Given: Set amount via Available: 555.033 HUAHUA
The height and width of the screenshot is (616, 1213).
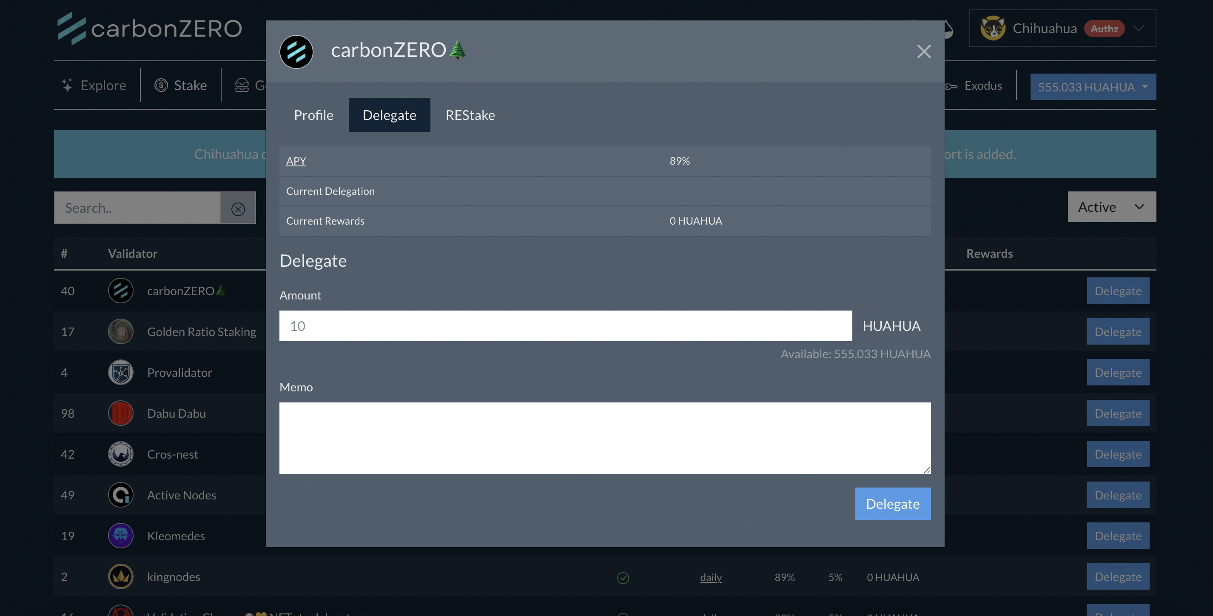Looking at the screenshot, I should point(855,354).
